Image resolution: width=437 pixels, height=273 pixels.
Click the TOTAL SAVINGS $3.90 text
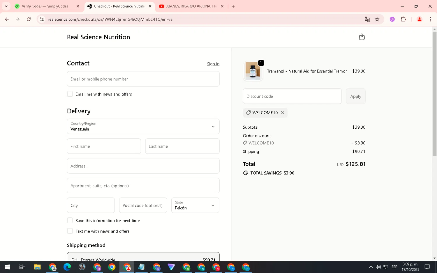[x=272, y=173]
